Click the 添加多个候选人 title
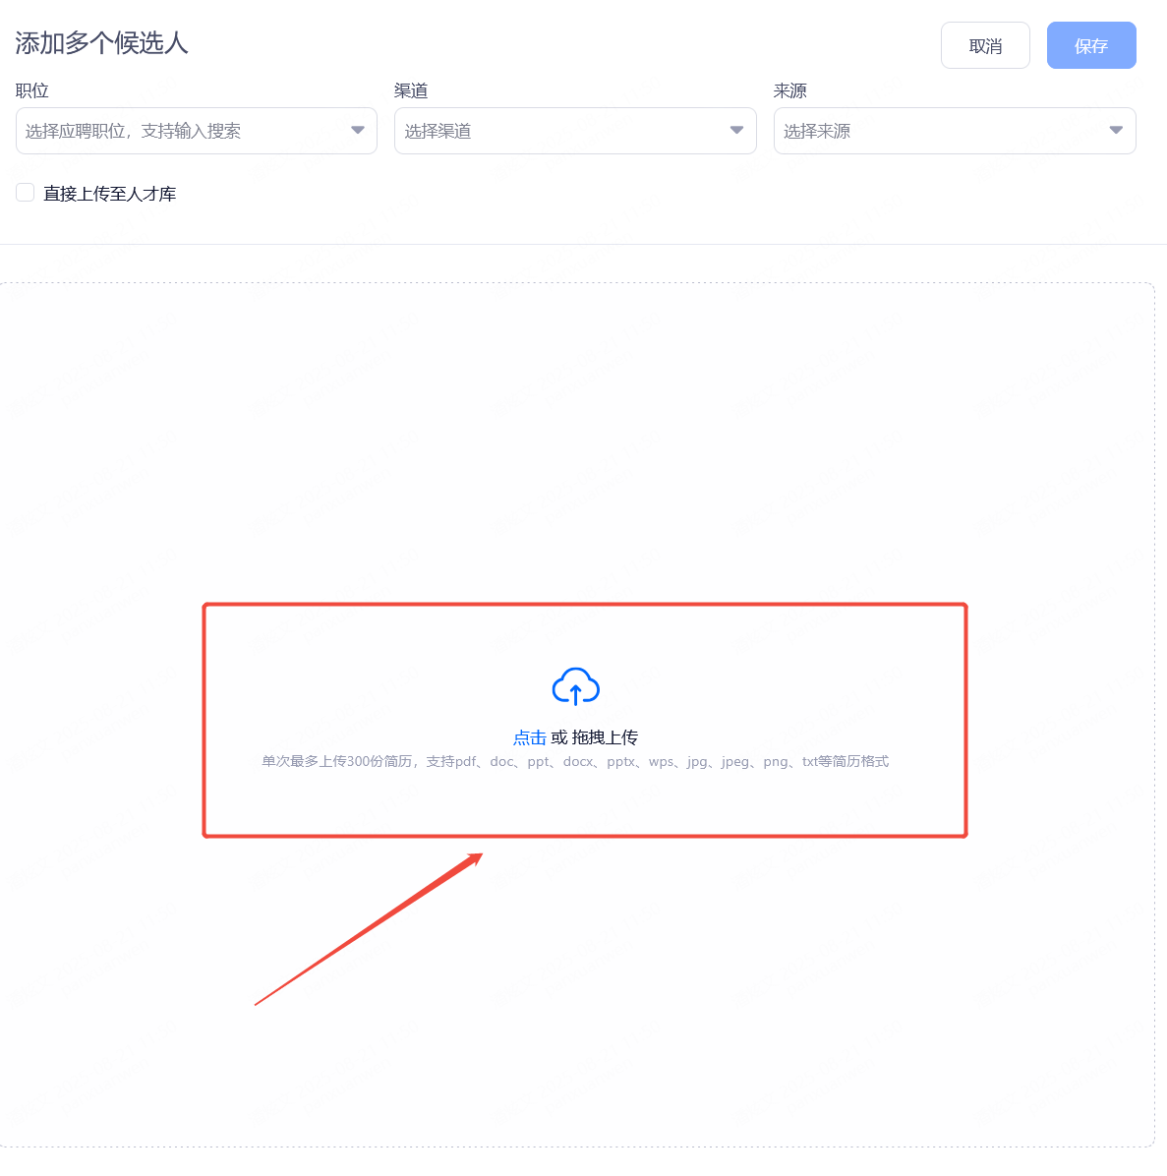This screenshot has height=1176, width=1167. [x=101, y=42]
